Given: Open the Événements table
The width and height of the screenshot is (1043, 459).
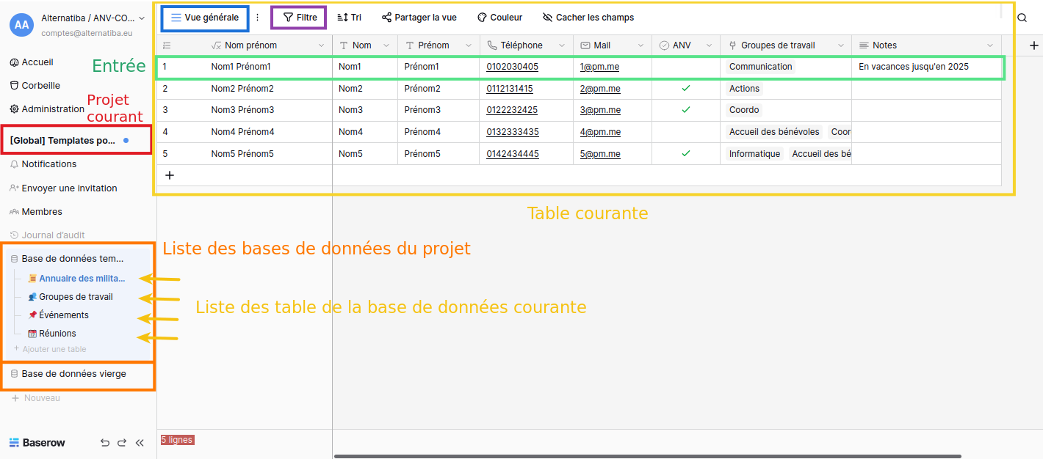Looking at the screenshot, I should click(x=64, y=315).
